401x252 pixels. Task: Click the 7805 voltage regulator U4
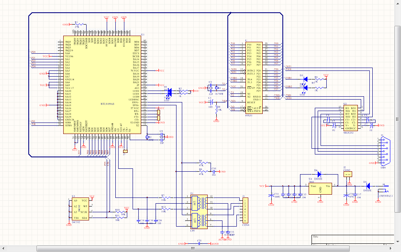320,188
